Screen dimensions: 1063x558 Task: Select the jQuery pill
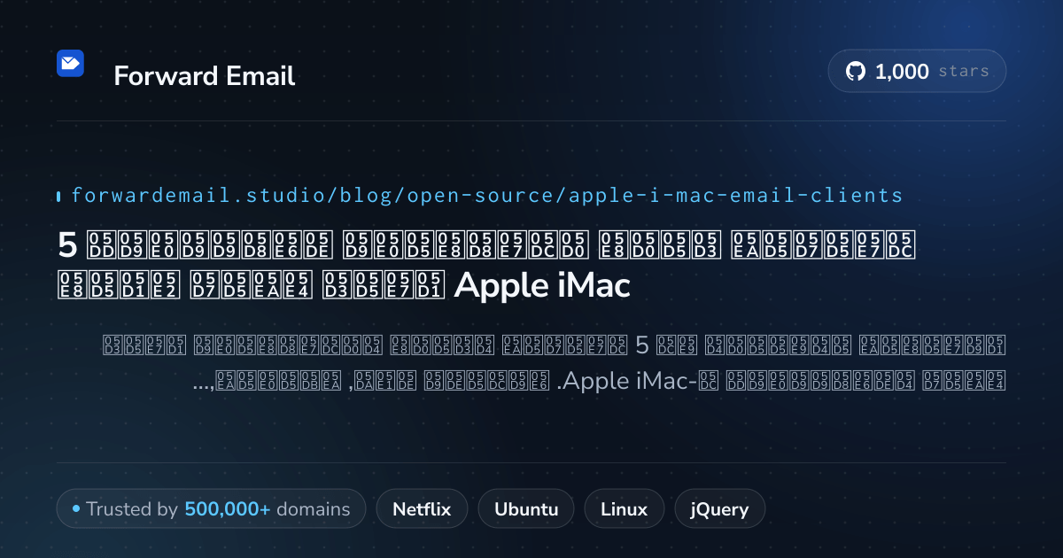point(720,509)
